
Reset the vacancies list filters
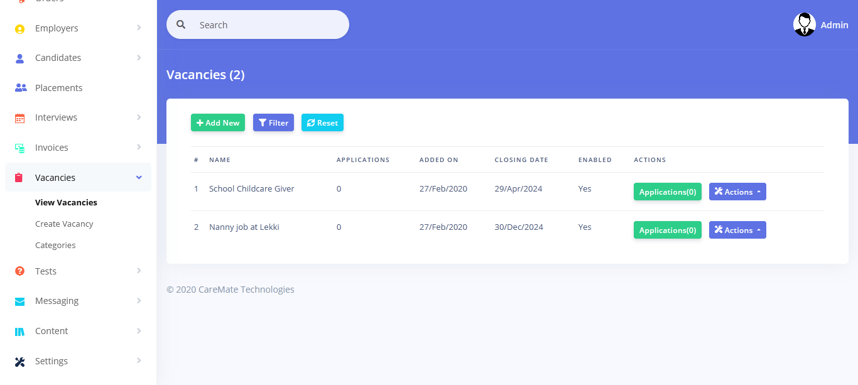(322, 122)
